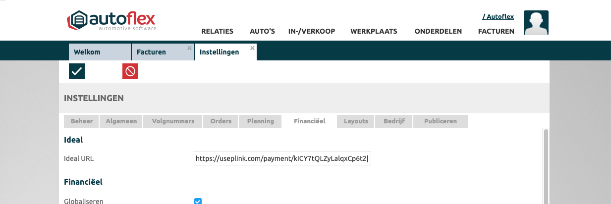The height and width of the screenshot is (204, 611).
Task: Click the / Autoflex account link
Action: [498, 16]
